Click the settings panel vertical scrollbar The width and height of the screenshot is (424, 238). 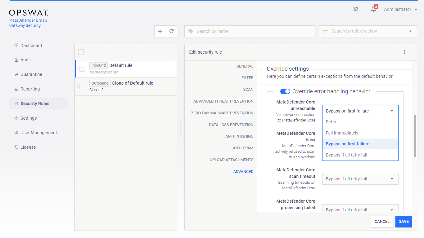point(415,136)
